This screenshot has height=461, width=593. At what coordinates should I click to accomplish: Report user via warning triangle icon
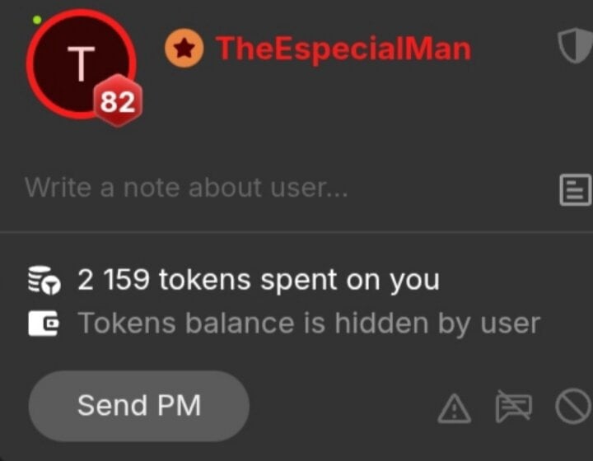454,408
